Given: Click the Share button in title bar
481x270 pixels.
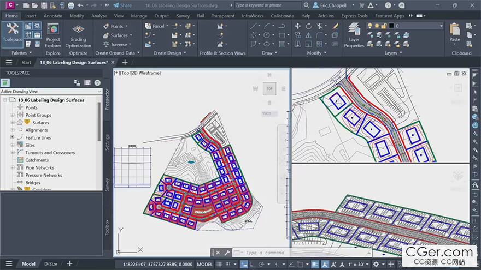Looking at the screenshot, I should [122, 5].
